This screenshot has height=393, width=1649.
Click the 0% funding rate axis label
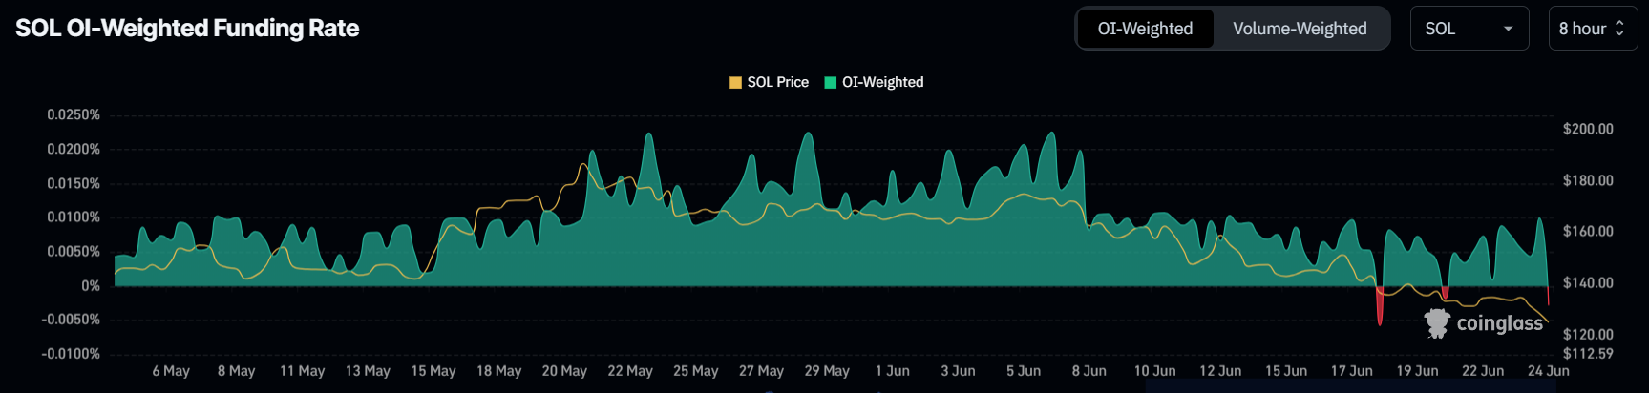click(x=91, y=286)
